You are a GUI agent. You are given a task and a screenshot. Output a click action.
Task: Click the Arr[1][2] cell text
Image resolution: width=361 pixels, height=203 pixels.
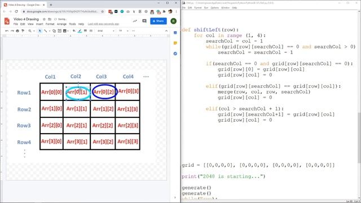click(x=103, y=109)
